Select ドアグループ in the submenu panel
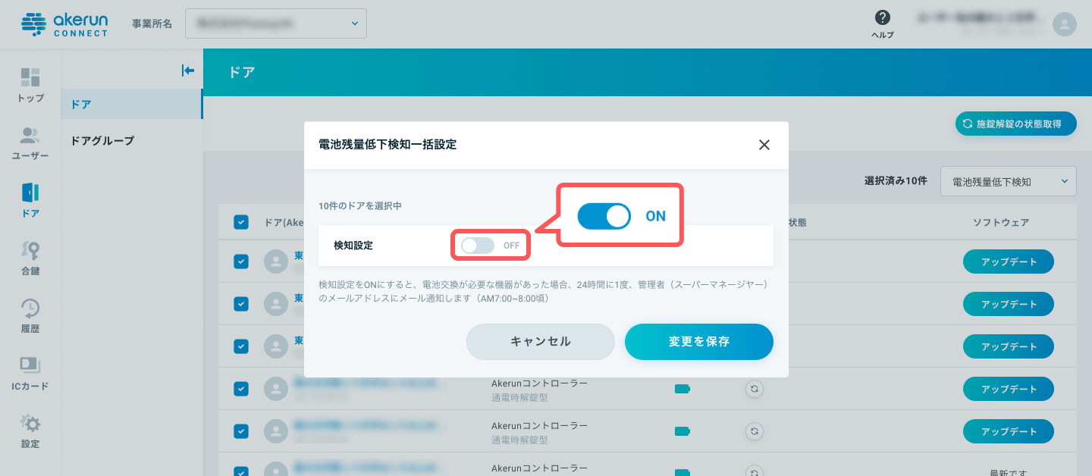The width and height of the screenshot is (1092, 476). [131, 140]
